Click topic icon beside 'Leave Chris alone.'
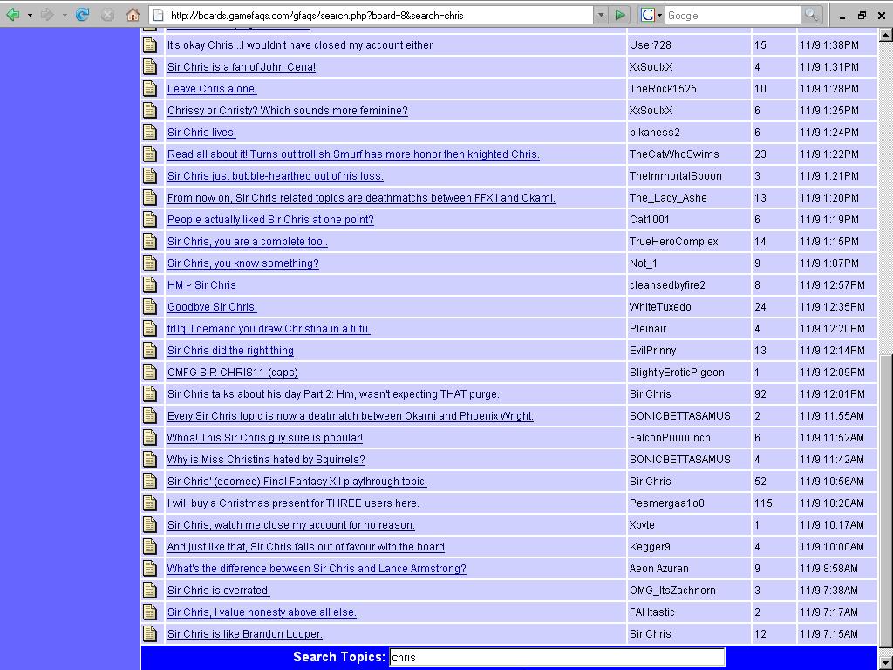The width and height of the screenshot is (893, 670). pos(150,89)
